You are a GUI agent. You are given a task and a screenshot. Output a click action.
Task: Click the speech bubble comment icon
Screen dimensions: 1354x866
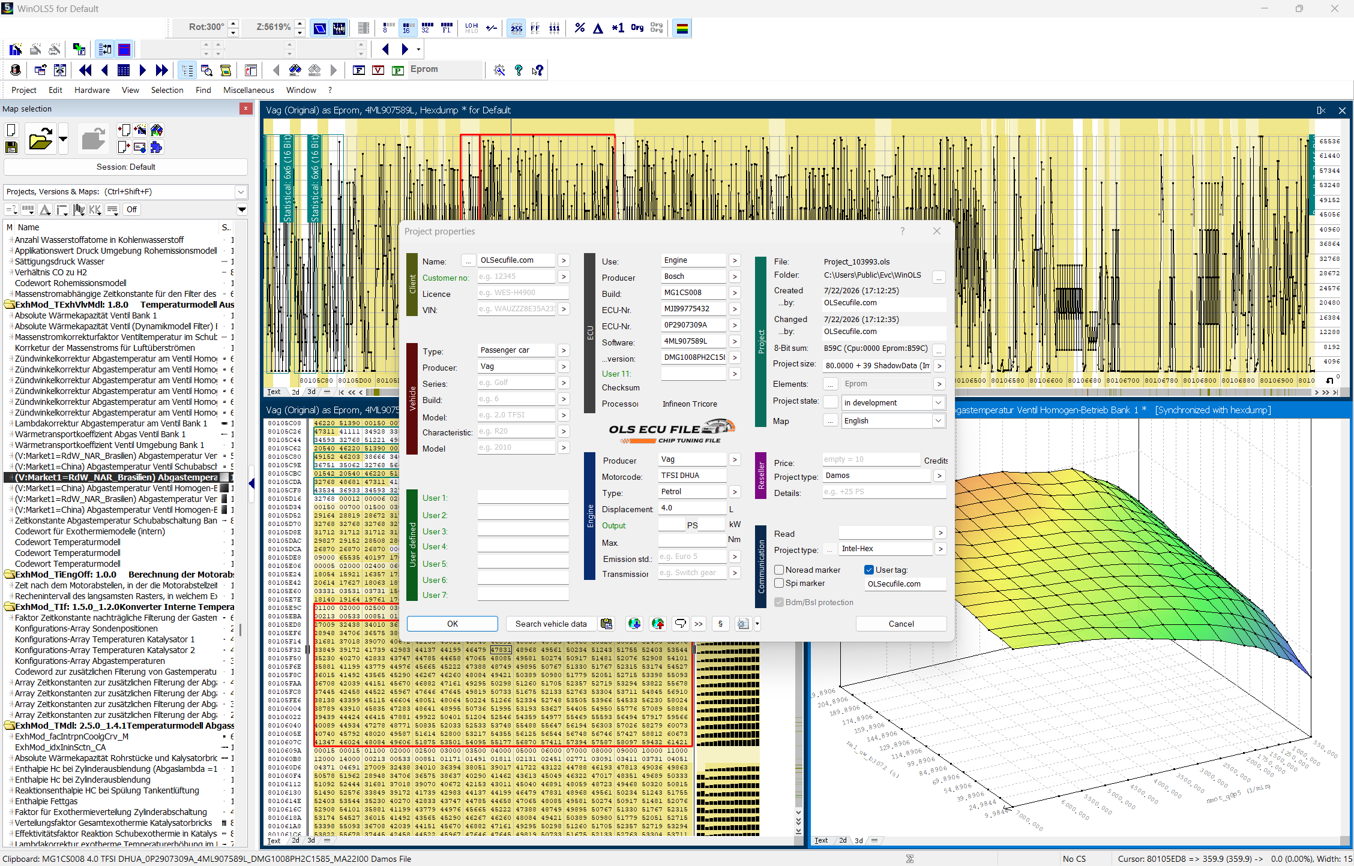[680, 624]
